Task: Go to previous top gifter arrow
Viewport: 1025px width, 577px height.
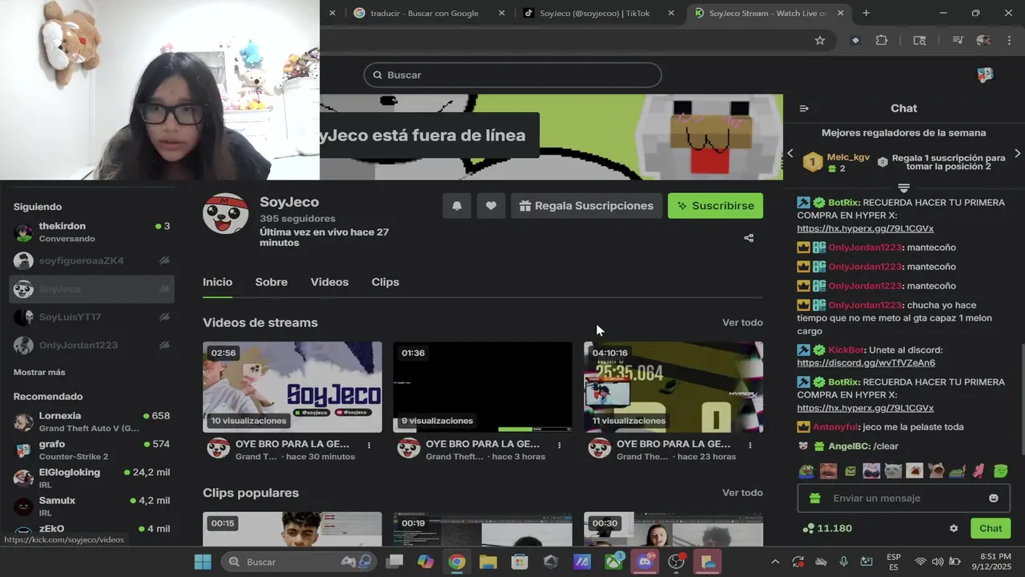Action: click(790, 153)
